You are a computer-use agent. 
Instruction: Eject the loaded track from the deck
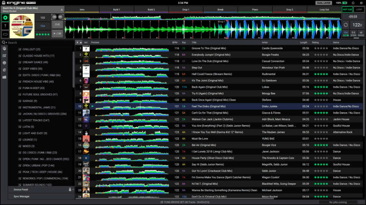click(62, 10)
